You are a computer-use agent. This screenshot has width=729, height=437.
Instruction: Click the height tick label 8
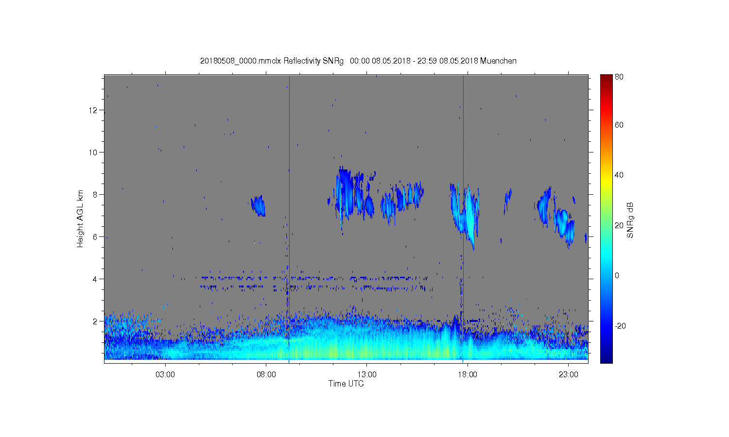click(95, 195)
